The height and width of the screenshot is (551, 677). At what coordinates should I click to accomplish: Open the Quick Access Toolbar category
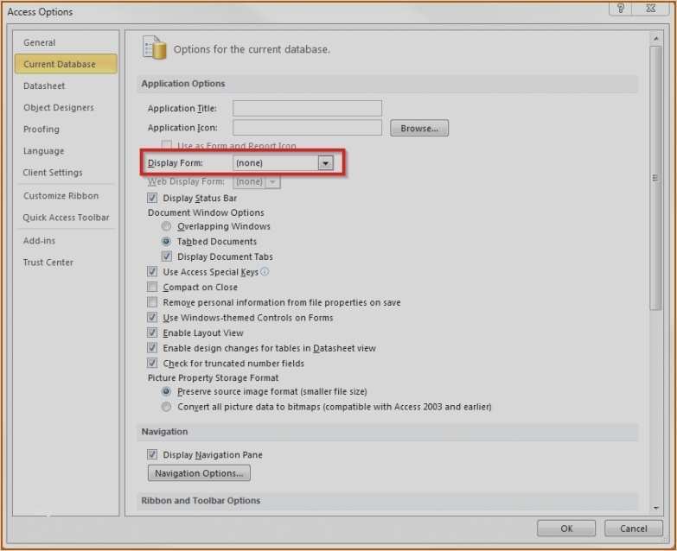click(66, 218)
